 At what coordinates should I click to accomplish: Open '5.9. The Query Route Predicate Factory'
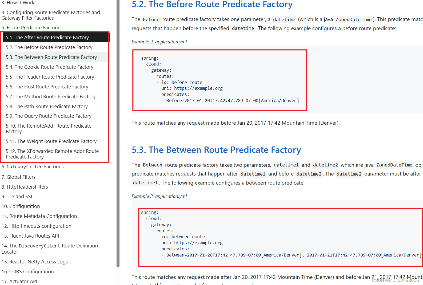49,116
